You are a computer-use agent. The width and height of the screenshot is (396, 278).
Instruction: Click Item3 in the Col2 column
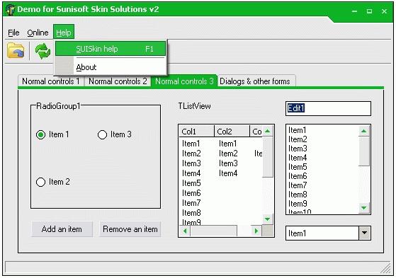pyautogui.click(x=228, y=163)
